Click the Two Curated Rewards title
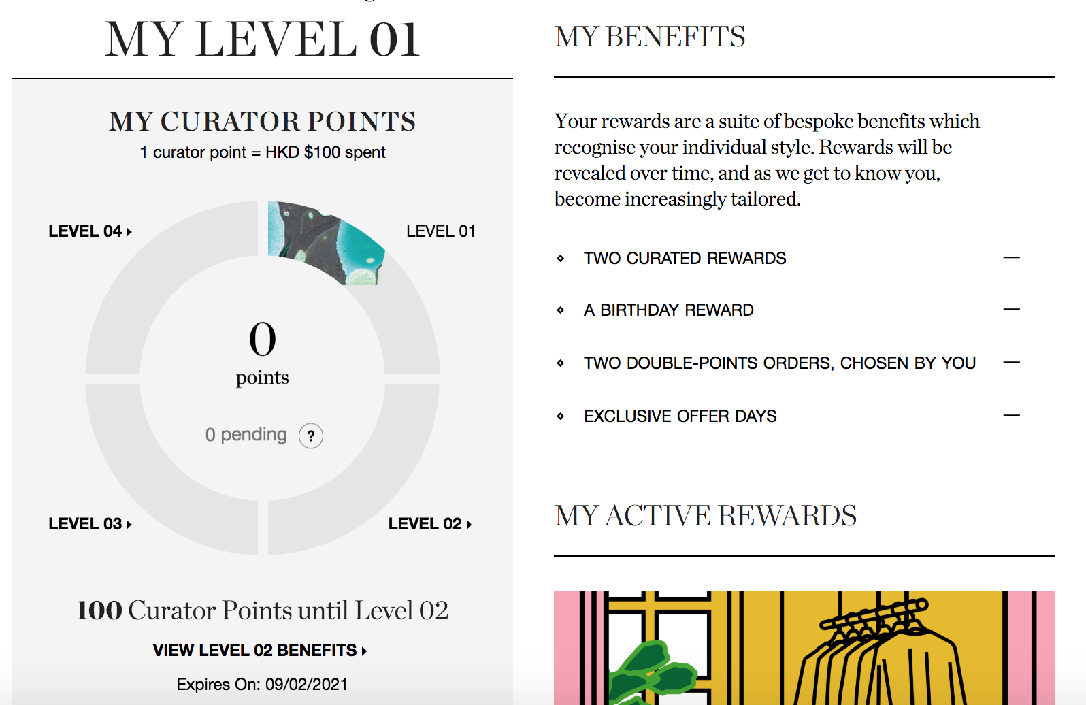Viewport: 1086px width, 705px height. 685,259
